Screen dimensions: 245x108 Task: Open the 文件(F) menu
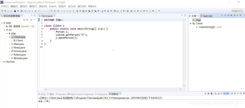pos(5,6)
